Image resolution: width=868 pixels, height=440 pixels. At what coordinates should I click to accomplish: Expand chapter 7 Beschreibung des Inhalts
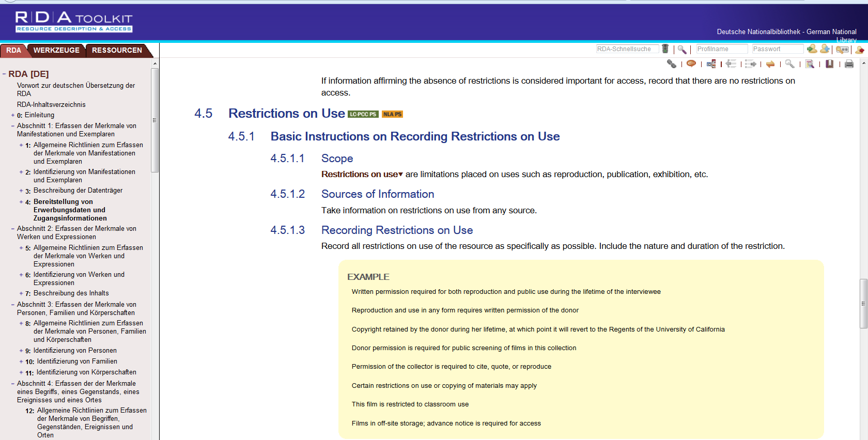click(x=21, y=293)
